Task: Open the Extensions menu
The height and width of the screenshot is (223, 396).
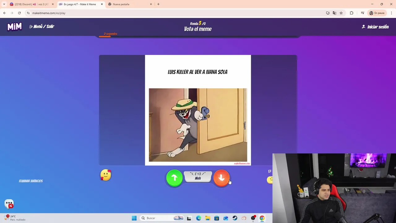Action: pos(351,13)
